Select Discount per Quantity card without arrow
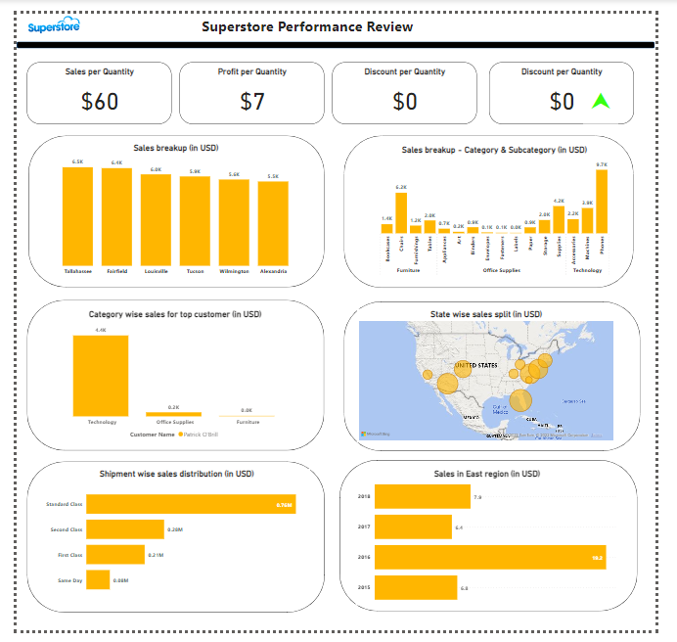This screenshot has height=642, width=677. (405, 93)
